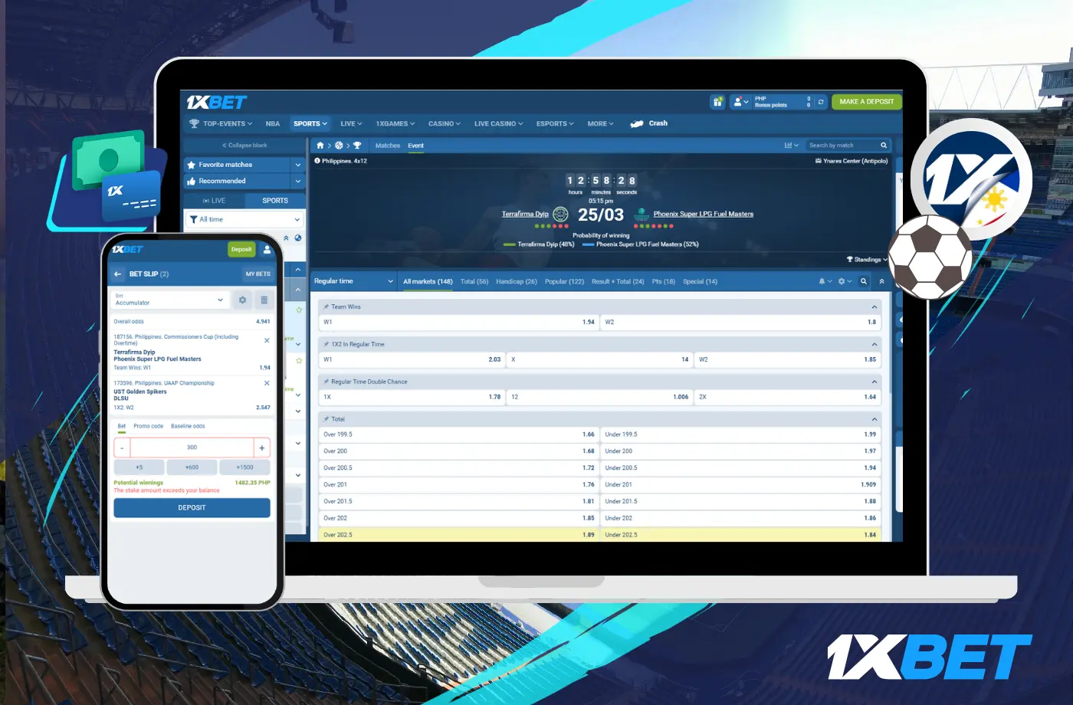Screen dimensions: 1073x705
Task: Click the bell notifications icon in markets bar
Action: (x=824, y=281)
